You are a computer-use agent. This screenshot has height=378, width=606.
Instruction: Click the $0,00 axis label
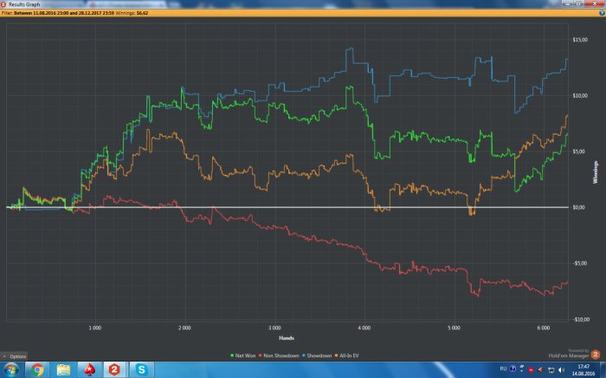click(x=578, y=208)
